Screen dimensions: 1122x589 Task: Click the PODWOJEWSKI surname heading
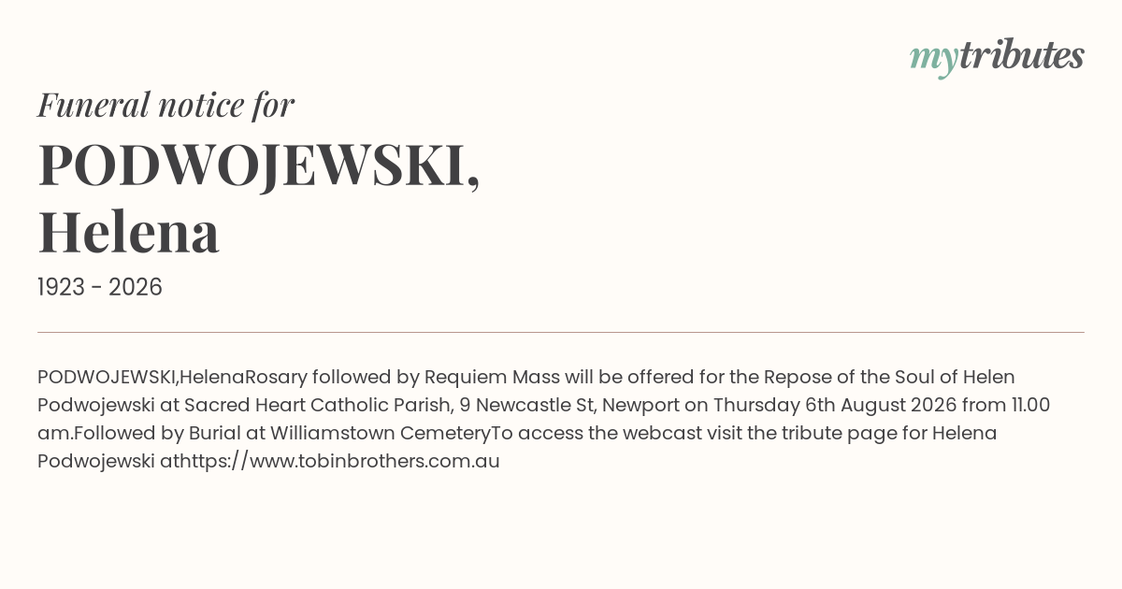(259, 165)
